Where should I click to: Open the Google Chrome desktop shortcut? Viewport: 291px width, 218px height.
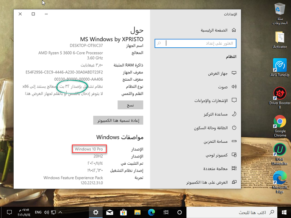click(280, 126)
